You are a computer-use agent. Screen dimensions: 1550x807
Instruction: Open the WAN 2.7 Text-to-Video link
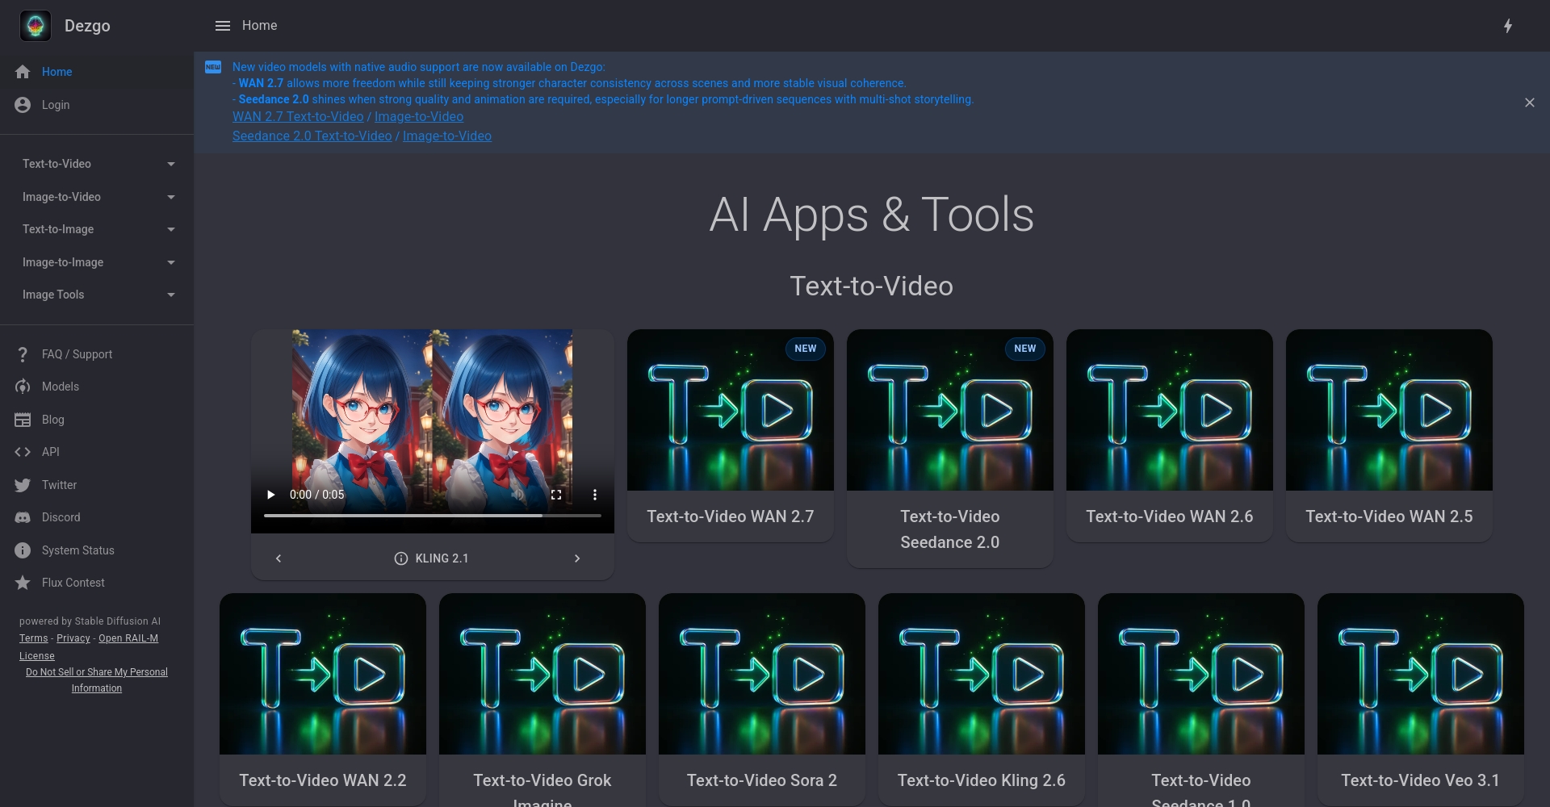point(298,116)
